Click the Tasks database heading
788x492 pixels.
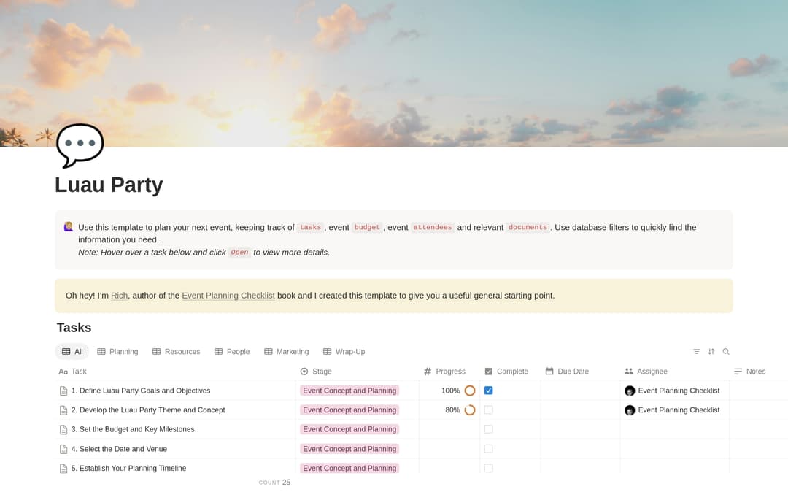(74, 328)
